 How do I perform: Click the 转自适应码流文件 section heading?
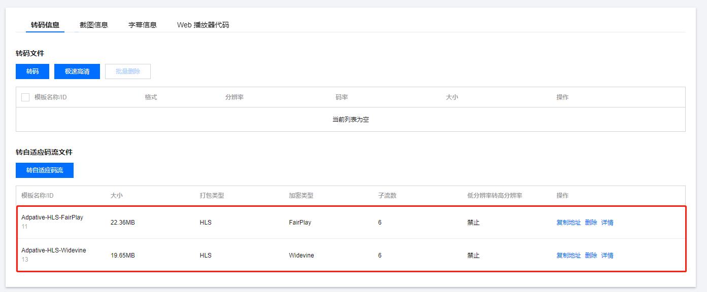[44, 152]
